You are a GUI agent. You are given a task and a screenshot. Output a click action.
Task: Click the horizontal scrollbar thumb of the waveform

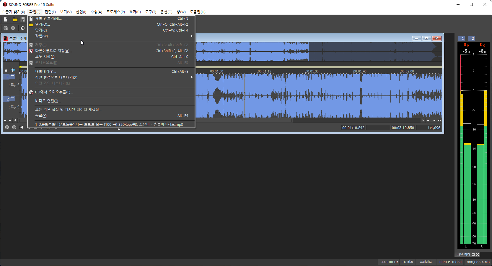point(244,120)
